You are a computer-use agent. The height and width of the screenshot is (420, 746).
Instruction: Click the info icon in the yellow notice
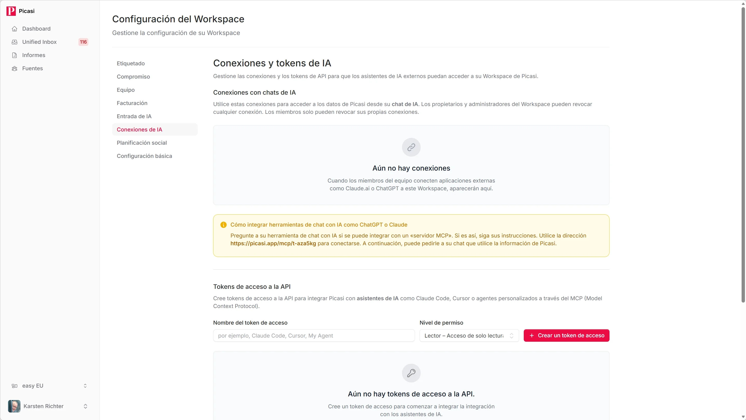[x=223, y=225]
